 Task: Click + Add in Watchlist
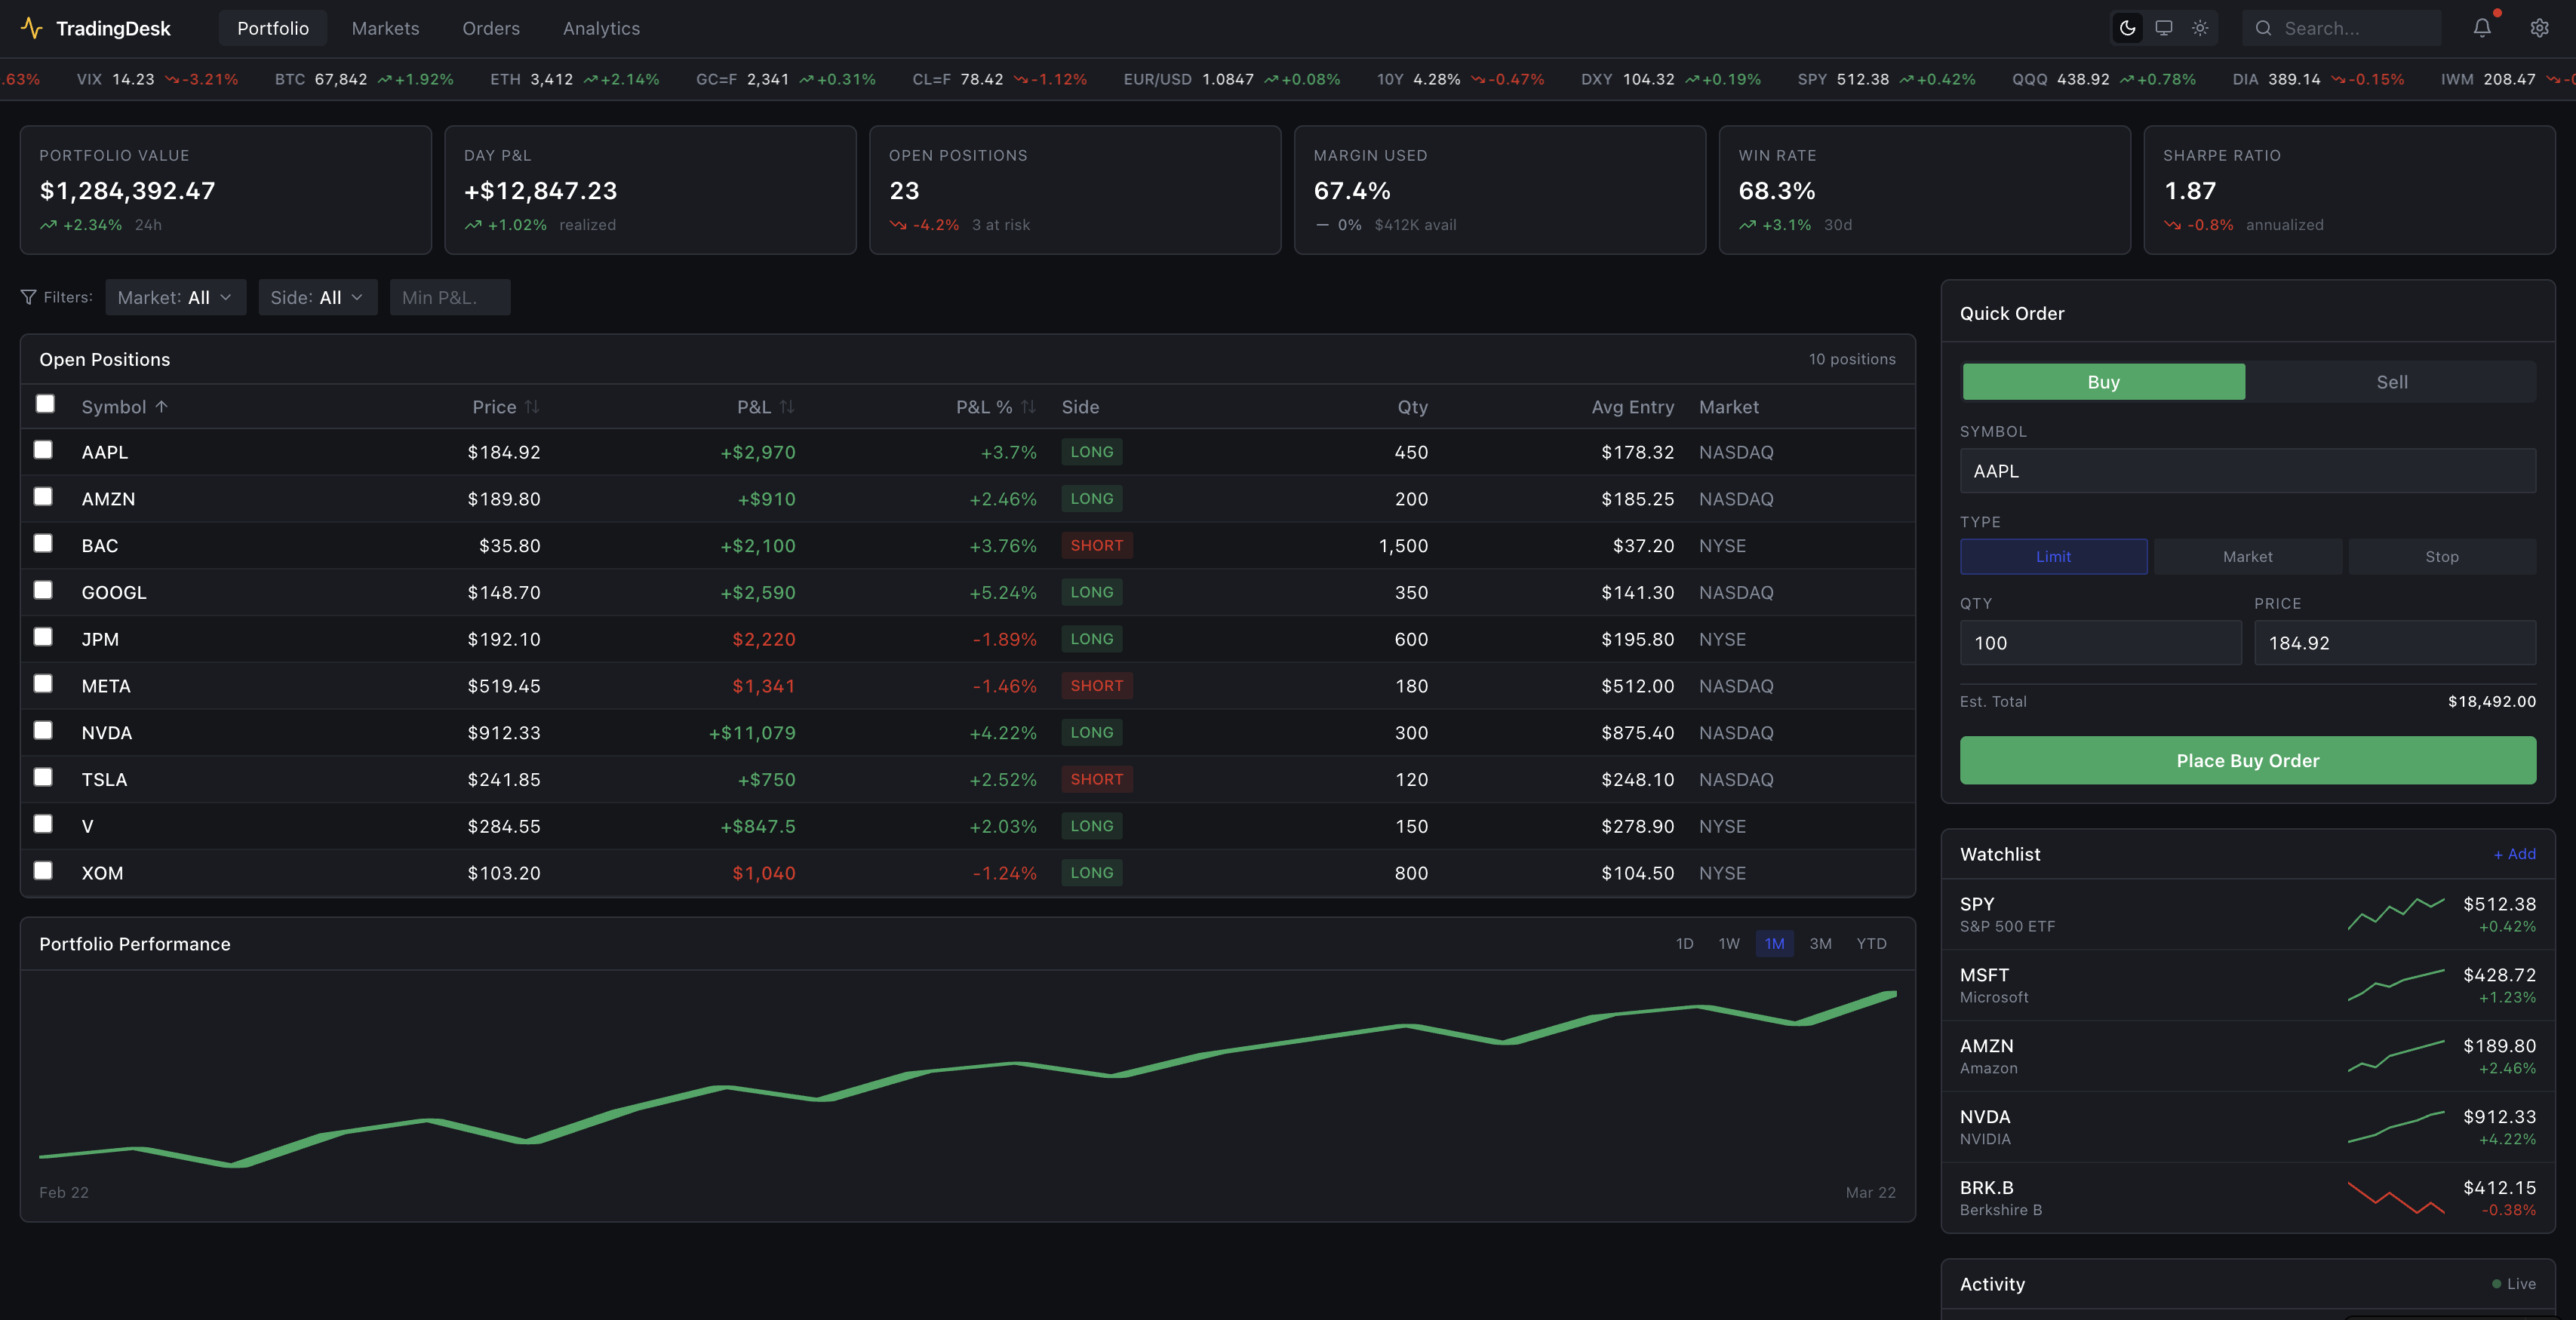pyautogui.click(x=2514, y=854)
